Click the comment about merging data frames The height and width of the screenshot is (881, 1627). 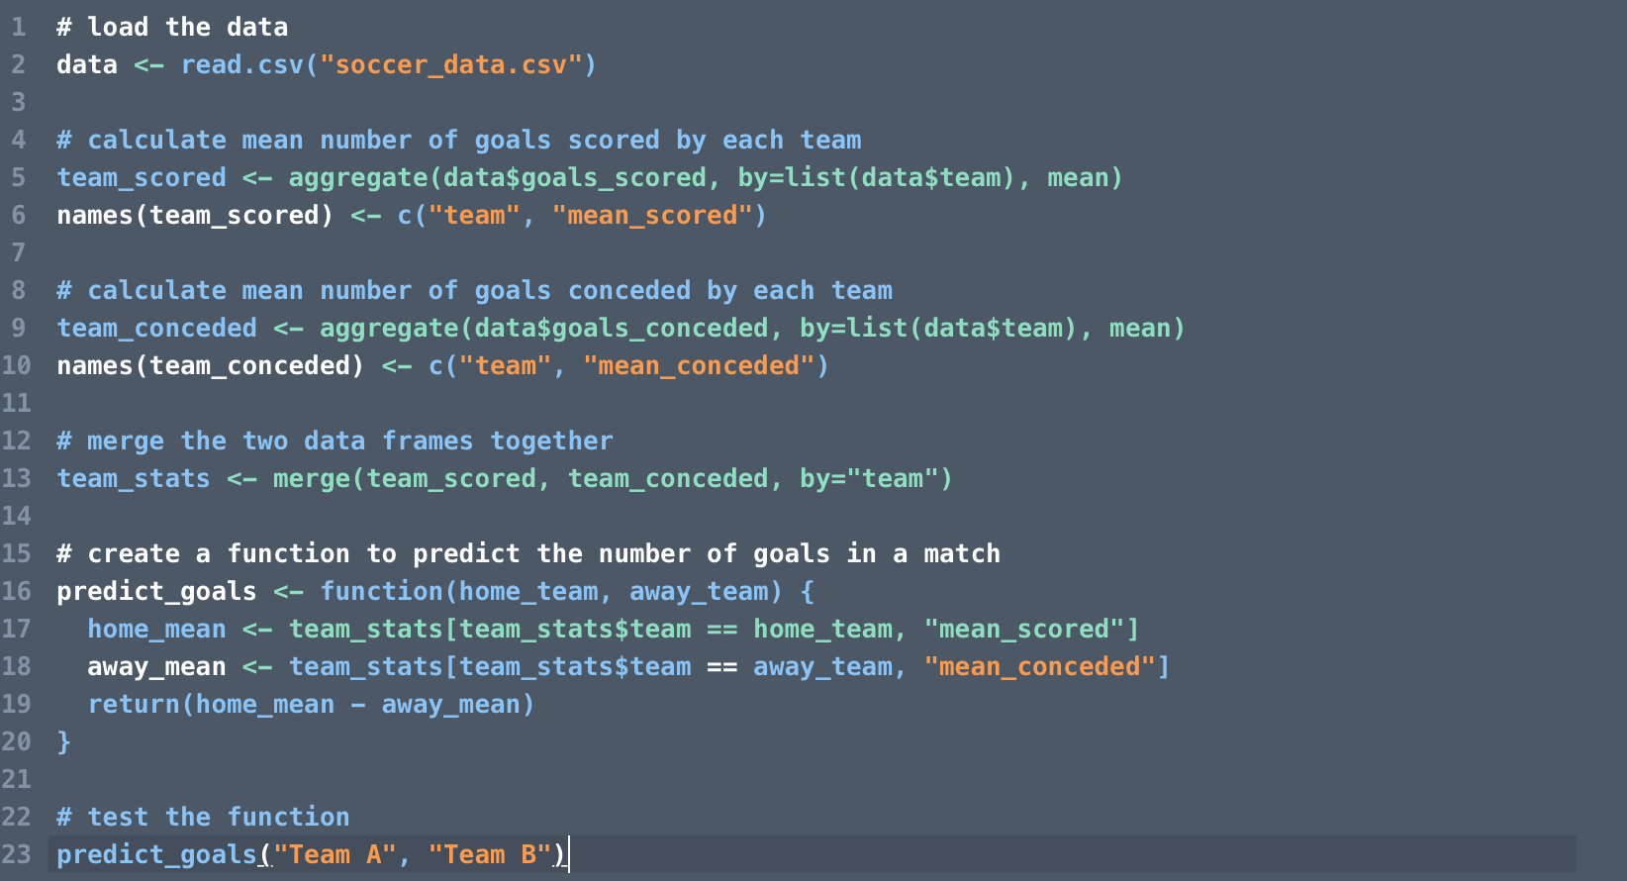[x=335, y=440]
